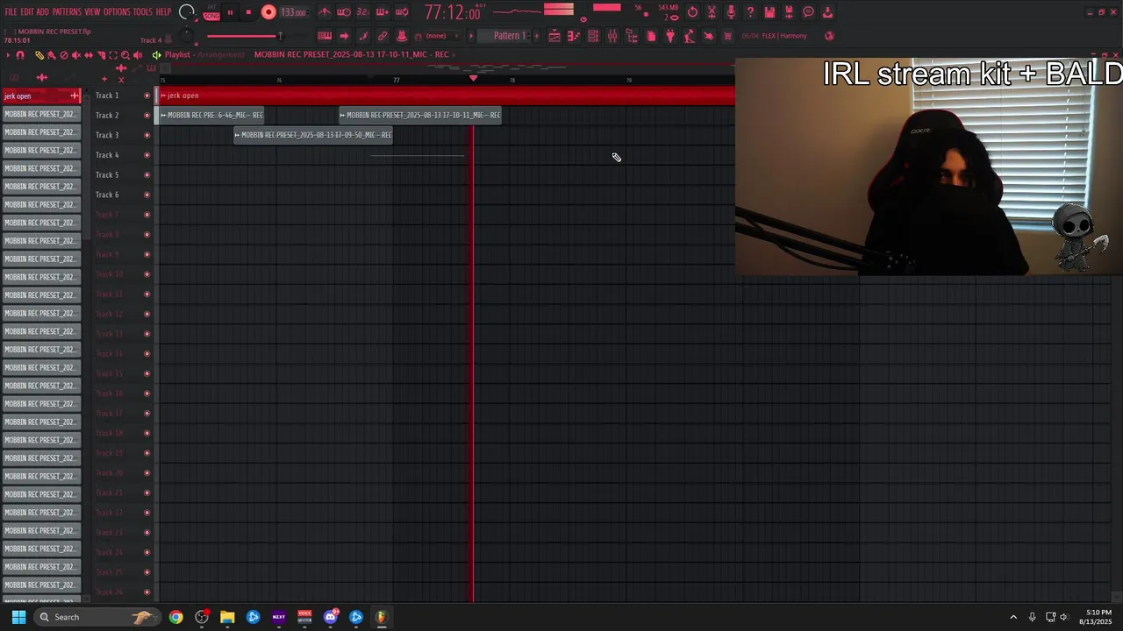Toggle the record button in the transport
Viewport: 1123px width, 631px height.
tap(268, 12)
